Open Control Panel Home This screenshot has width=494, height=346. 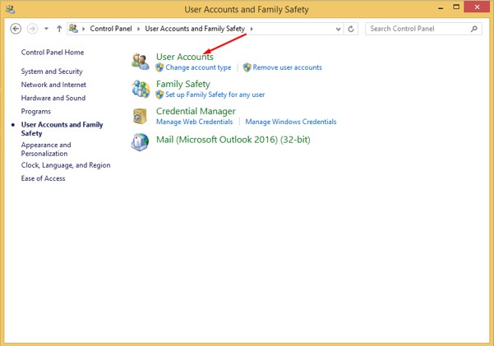click(x=53, y=53)
